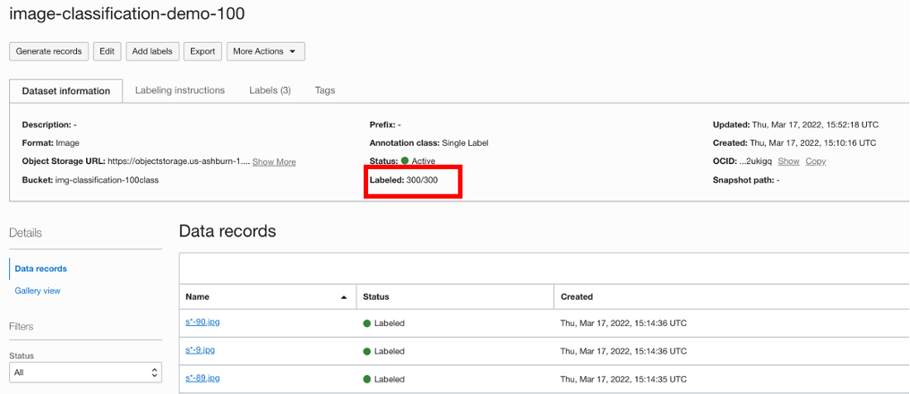Click the Add labels button
Screen dimensions: 910x394
tap(152, 51)
